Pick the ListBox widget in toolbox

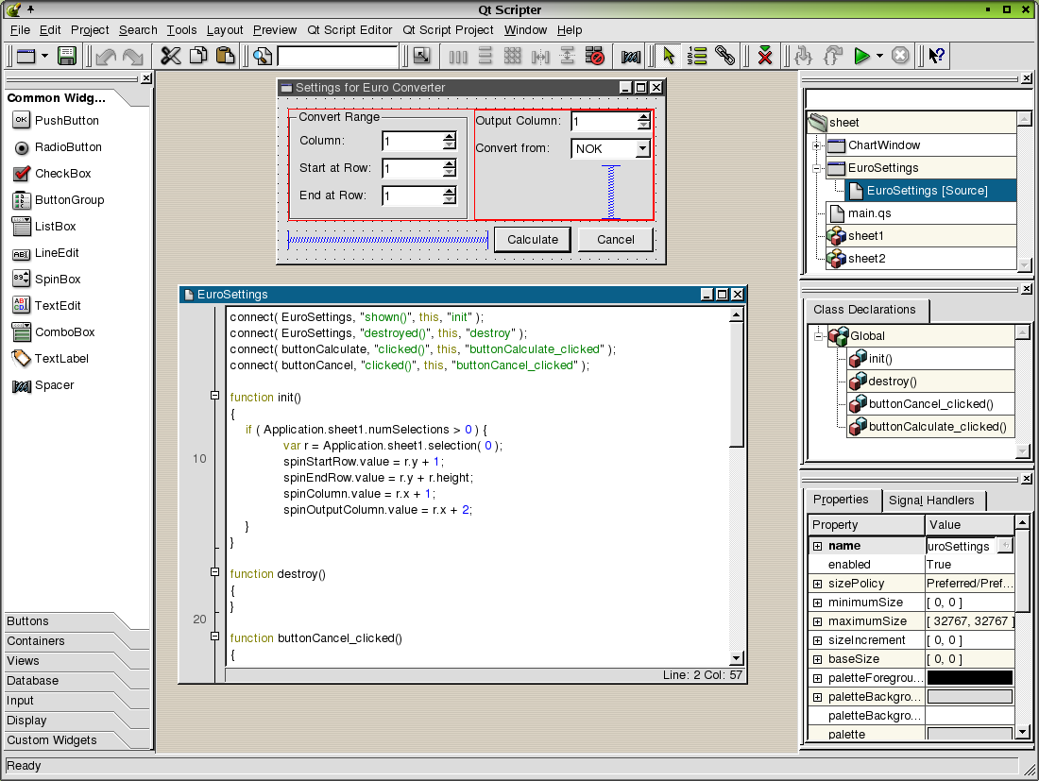44,227
